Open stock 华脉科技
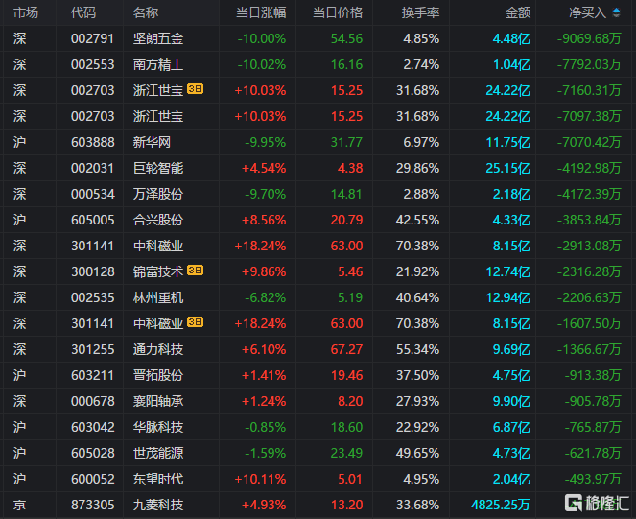 click(x=158, y=427)
